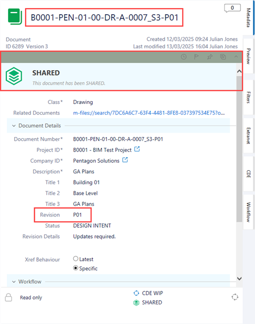Click the Read only lock icon
The image size is (255, 324).
(x=9, y=297)
